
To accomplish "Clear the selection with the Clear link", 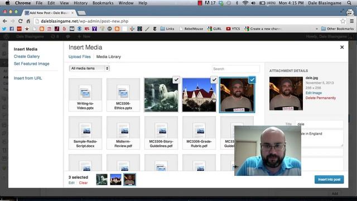I will (x=83, y=183).
